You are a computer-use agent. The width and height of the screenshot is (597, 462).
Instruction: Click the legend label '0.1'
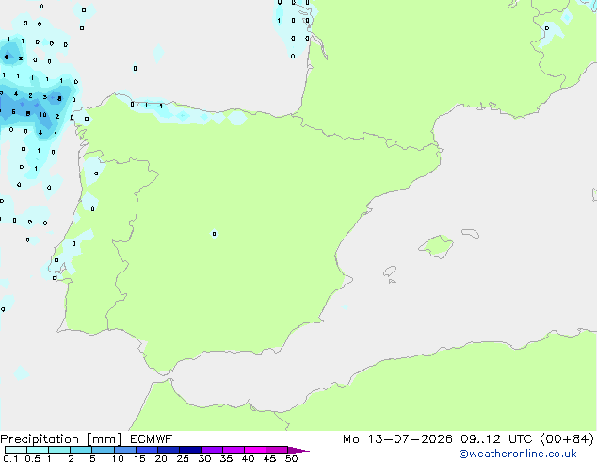(10, 458)
